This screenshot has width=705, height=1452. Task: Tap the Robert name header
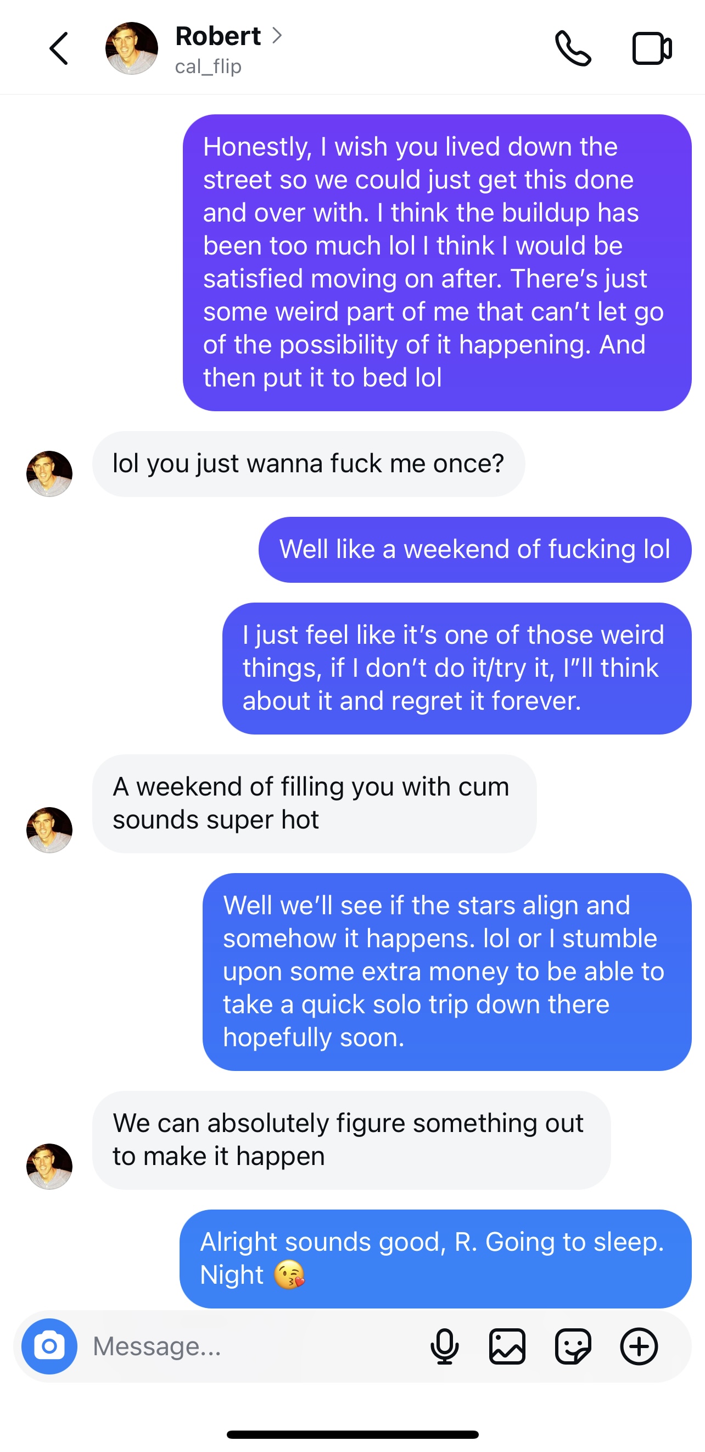218,36
